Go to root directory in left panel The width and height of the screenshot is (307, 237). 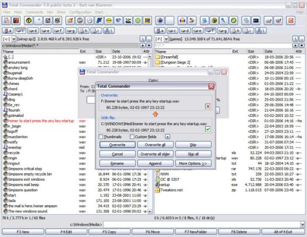point(143,39)
